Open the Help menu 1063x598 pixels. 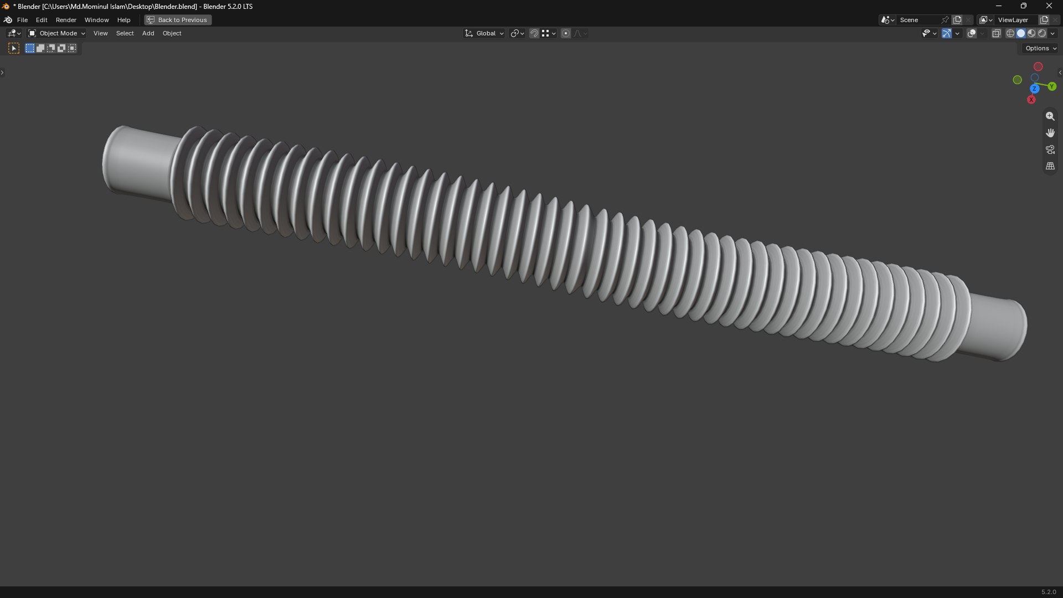point(123,20)
